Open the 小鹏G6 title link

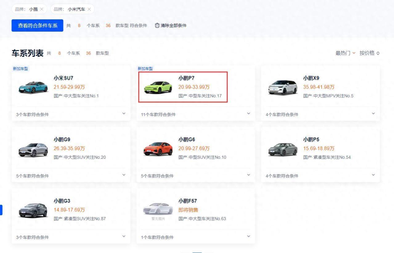[x=187, y=139]
